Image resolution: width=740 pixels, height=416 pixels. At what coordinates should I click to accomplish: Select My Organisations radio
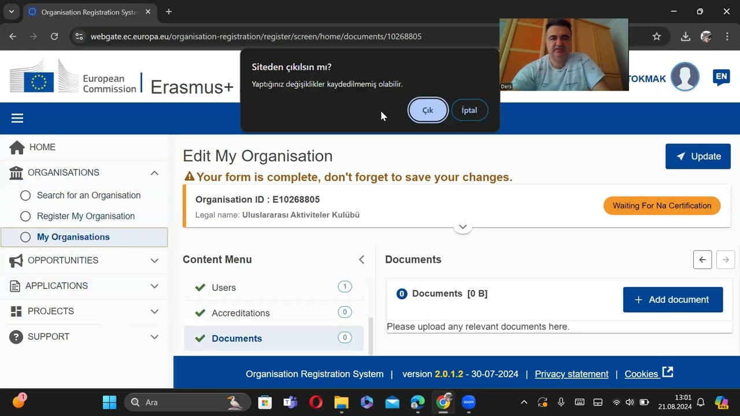25,237
